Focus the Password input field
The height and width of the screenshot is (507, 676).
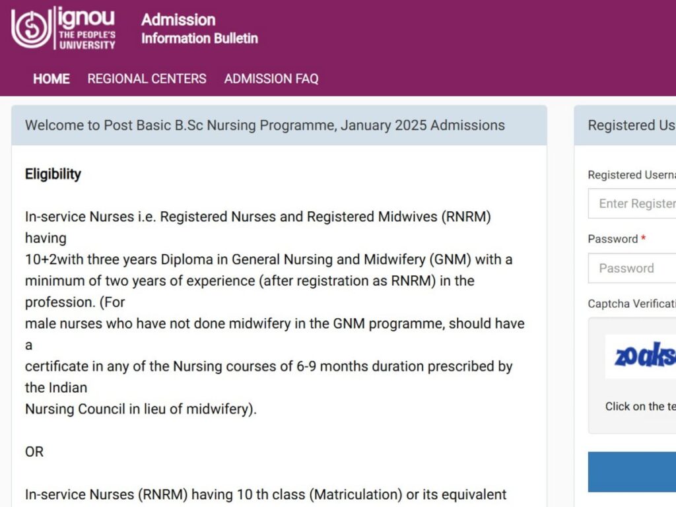click(634, 268)
